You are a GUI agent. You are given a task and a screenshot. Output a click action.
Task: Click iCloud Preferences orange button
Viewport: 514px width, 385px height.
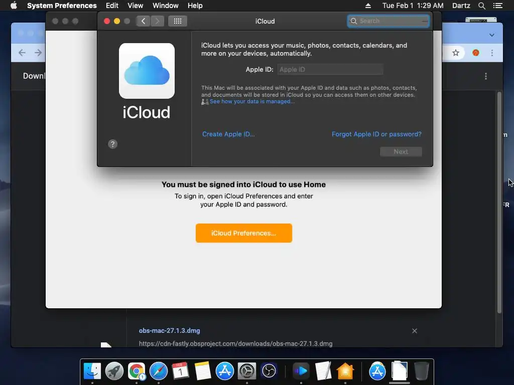[x=244, y=233]
